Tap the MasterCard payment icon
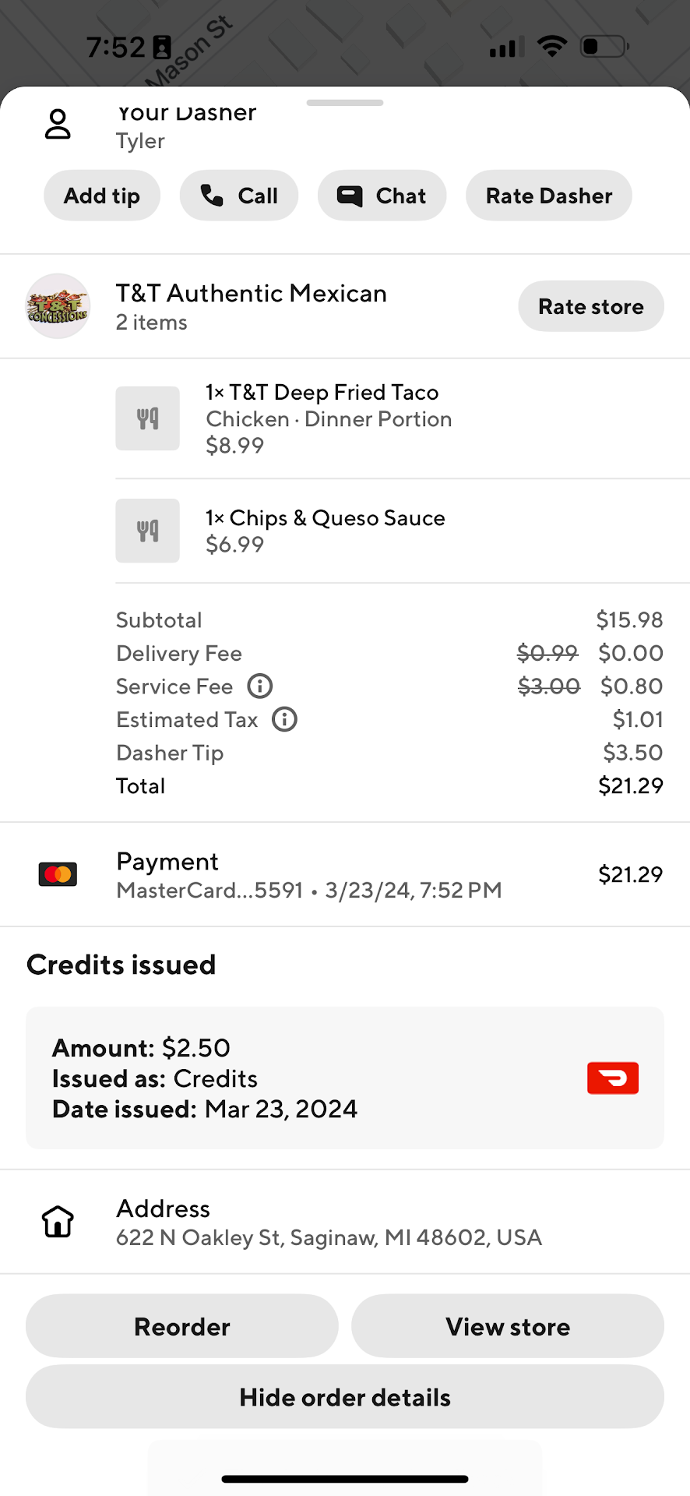The image size is (690, 1496). tap(58, 874)
